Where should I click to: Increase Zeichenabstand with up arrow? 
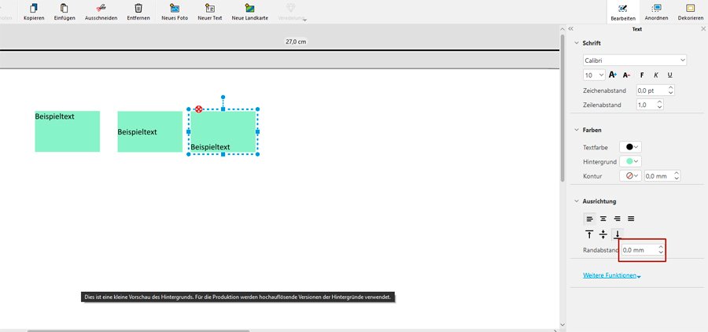pos(670,87)
